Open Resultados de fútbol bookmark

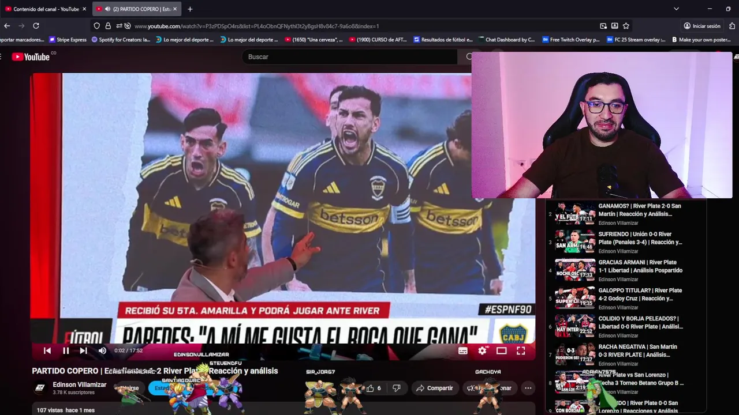click(443, 40)
